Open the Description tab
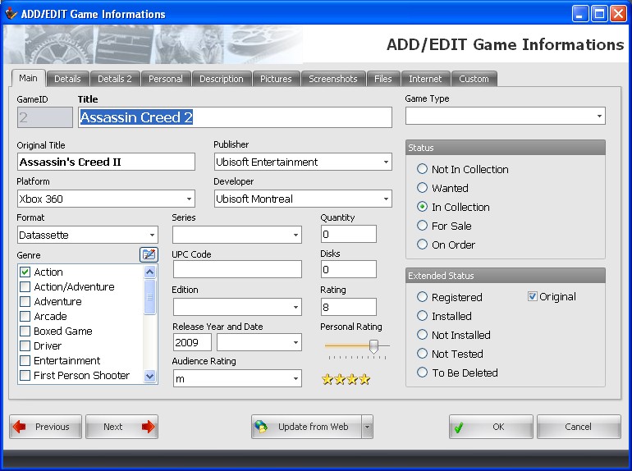Image resolution: width=632 pixels, height=471 pixels. tap(222, 79)
